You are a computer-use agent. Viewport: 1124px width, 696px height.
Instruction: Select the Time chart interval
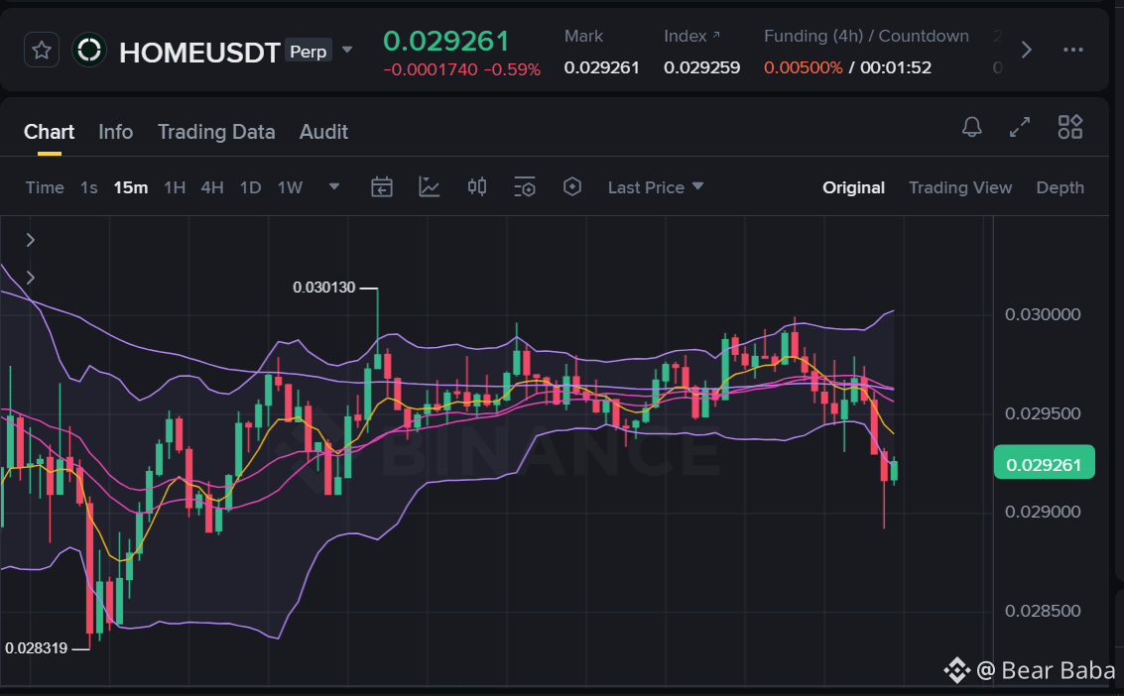point(45,187)
